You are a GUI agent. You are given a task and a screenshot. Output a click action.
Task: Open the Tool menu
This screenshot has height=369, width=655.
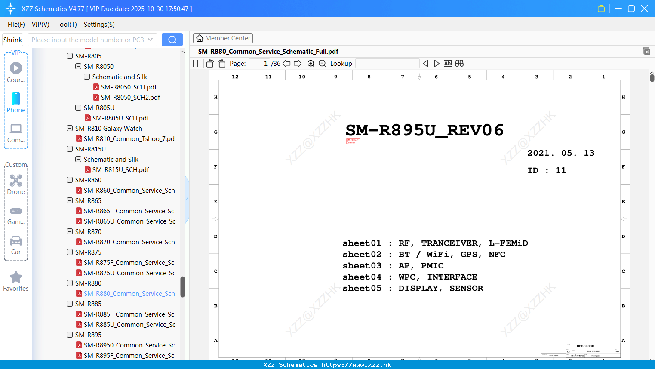[66, 25]
